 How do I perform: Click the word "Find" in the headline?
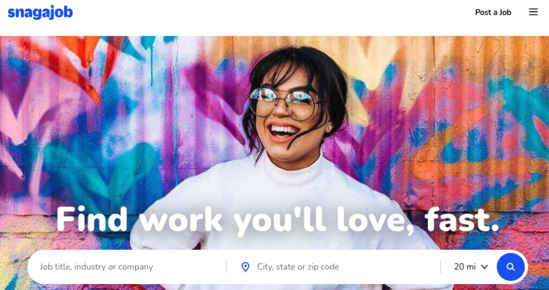tap(92, 219)
